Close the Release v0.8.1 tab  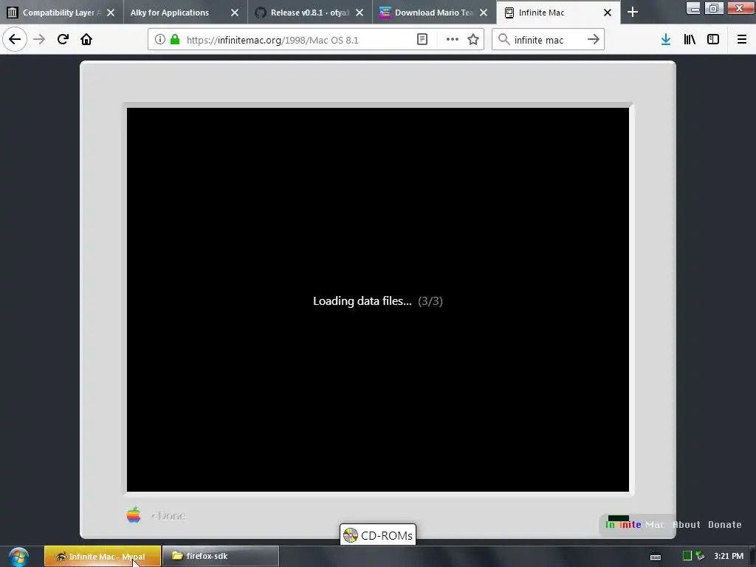tap(360, 13)
